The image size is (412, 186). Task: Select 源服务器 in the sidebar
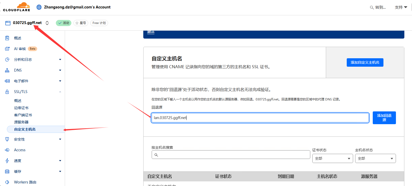[21, 122]
